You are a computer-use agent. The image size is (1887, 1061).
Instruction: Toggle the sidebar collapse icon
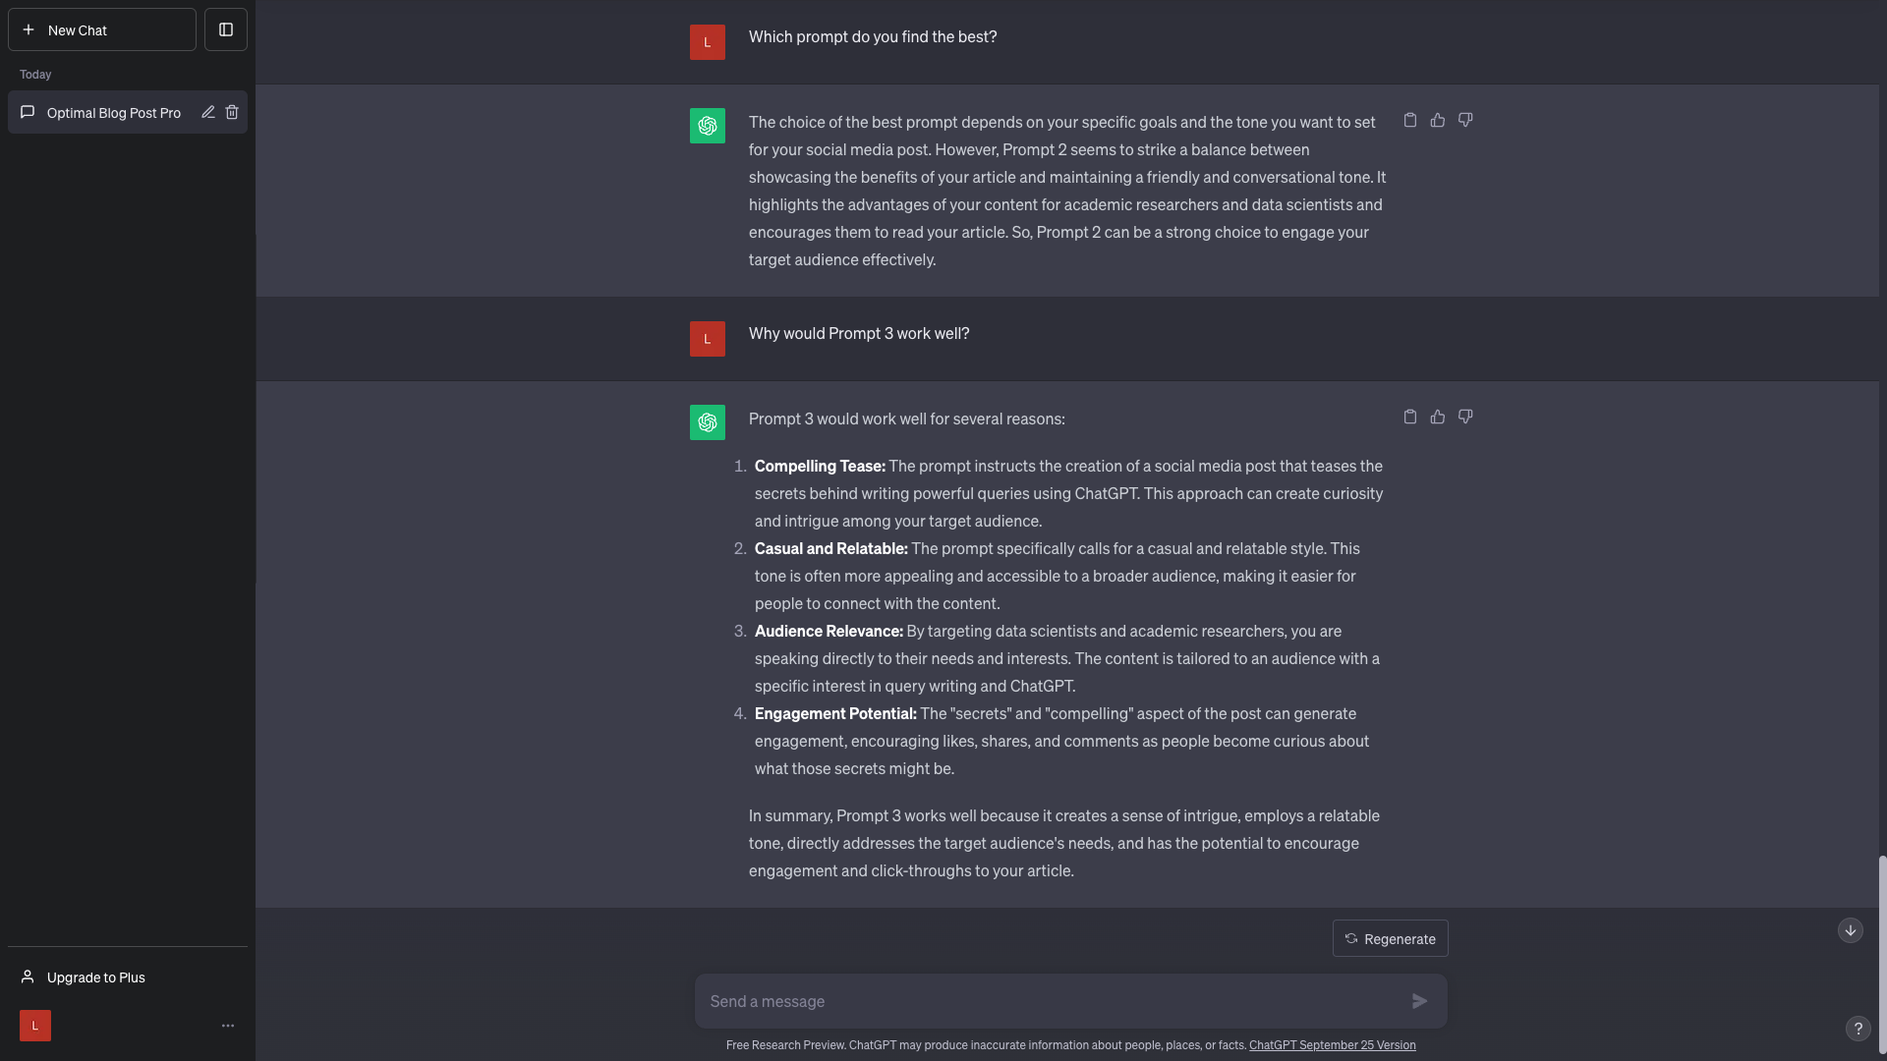click(226, 29)
